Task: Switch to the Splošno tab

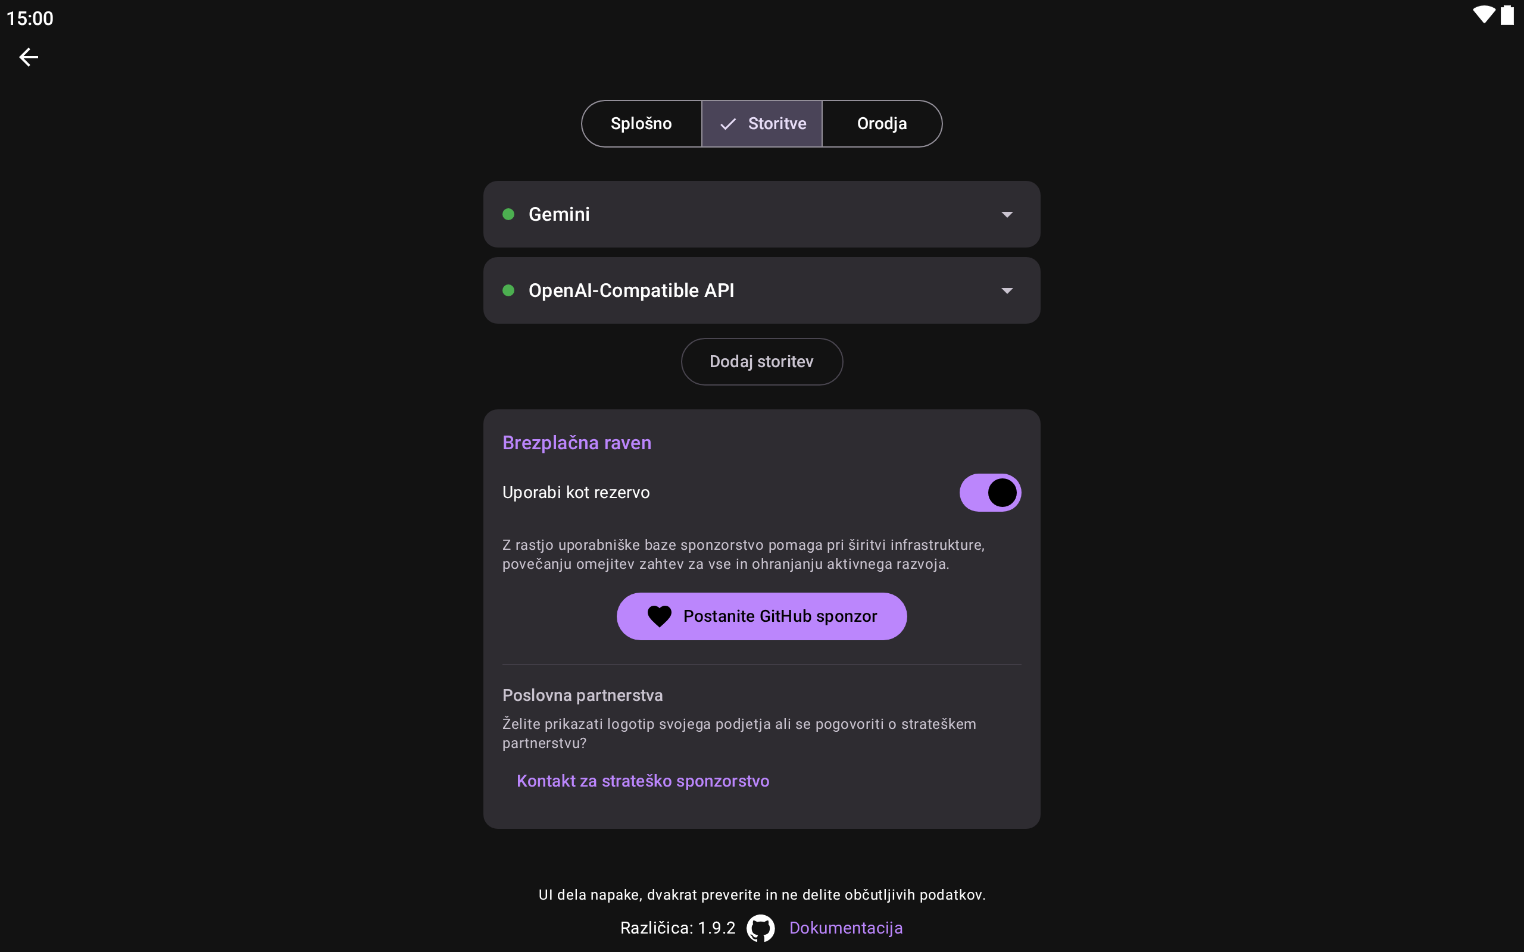Action: click(x=641, y=124)
